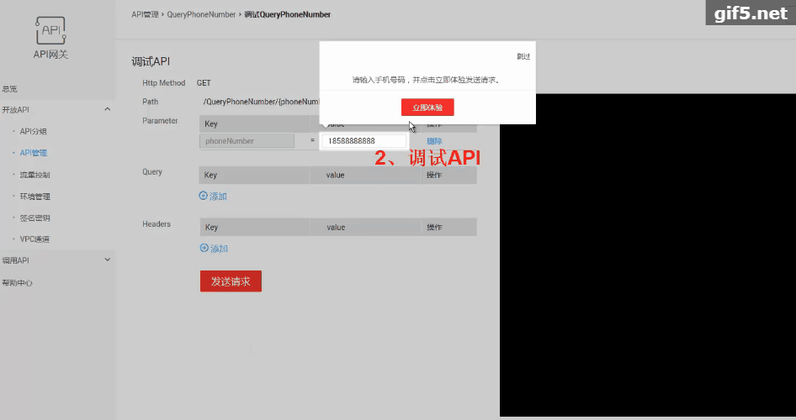Open VPC通道 in the sidebar
This screenshot has height=420, width=796.
35,239
